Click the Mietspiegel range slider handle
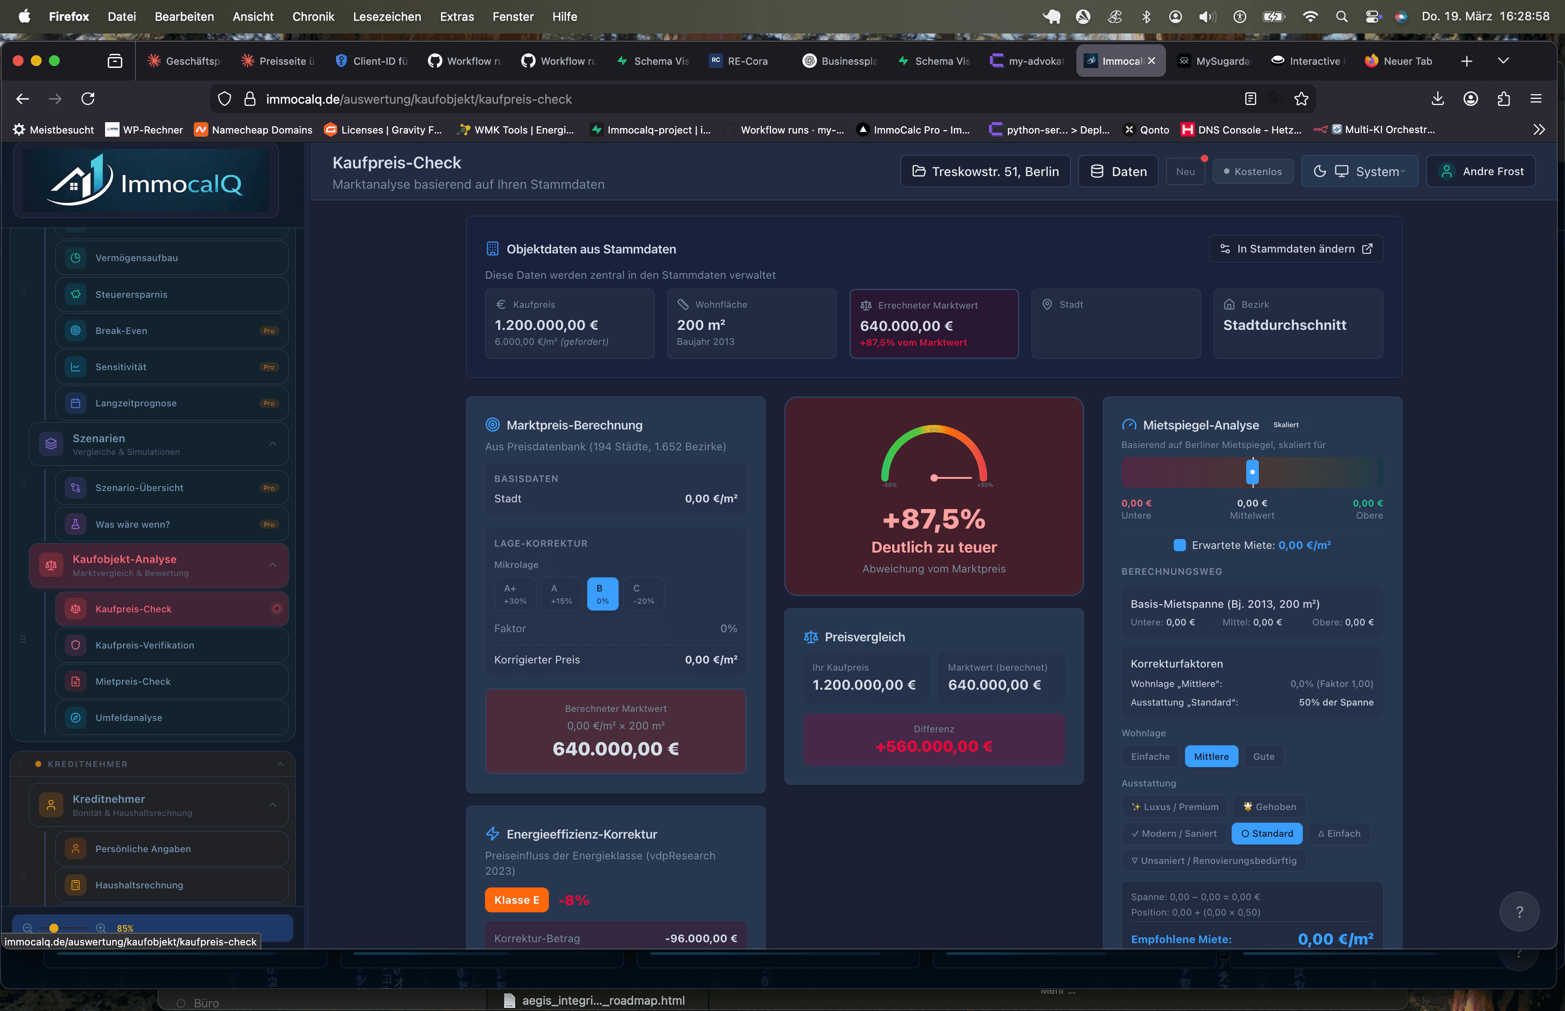The width and height of the screenshot is (1565, 1011). click(x=1253, y=472)
